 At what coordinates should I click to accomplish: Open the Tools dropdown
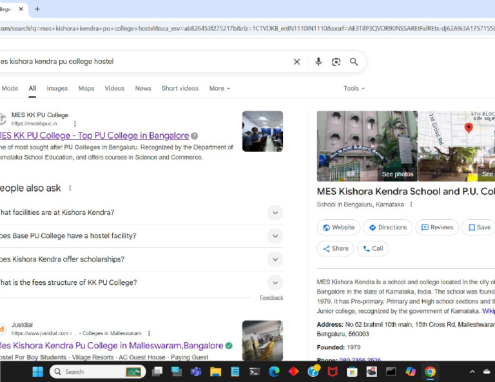tap(354, 88)
